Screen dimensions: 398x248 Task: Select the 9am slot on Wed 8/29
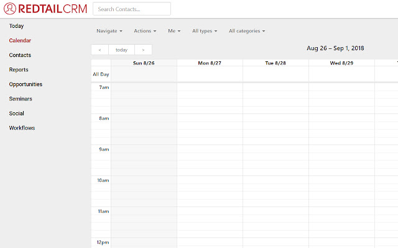pos(341,149)
